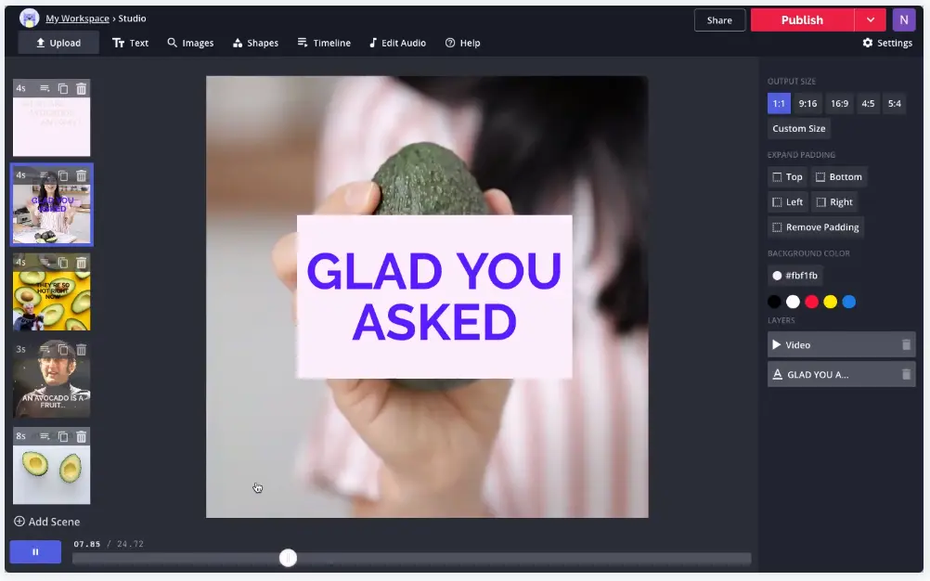Viewport: 930px width, 581px height.
Task: Open the user avatar labeled N
Action: click(903, 19)
